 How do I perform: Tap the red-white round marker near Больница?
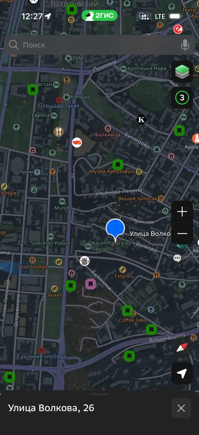coord(77,142)
